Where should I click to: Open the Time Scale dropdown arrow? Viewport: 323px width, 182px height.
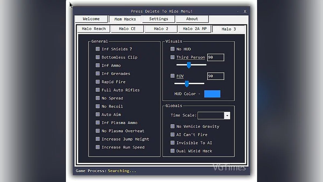click(x=227, y=116)
